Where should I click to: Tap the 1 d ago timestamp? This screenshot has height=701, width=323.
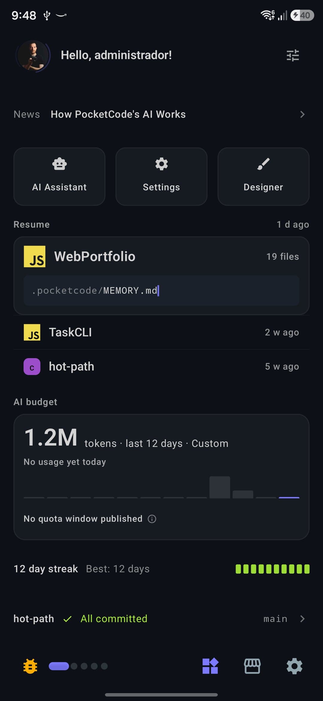pos(293,224)
